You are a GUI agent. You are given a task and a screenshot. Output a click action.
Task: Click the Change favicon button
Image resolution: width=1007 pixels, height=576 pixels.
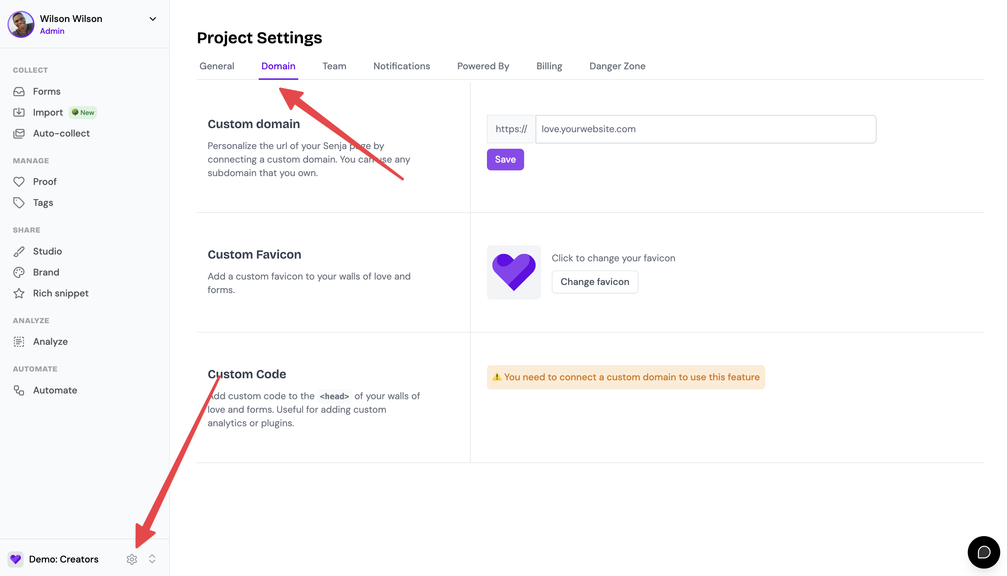click(594, 282)
